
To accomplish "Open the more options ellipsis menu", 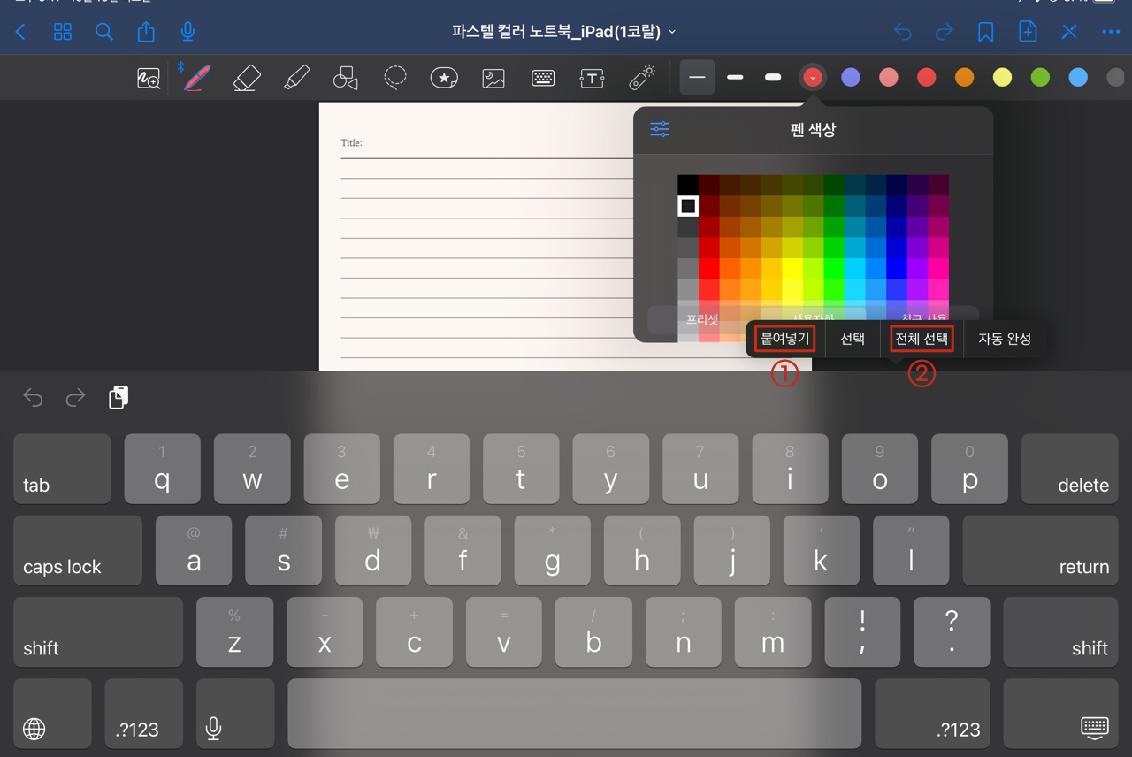I will tap(1111, 31).
